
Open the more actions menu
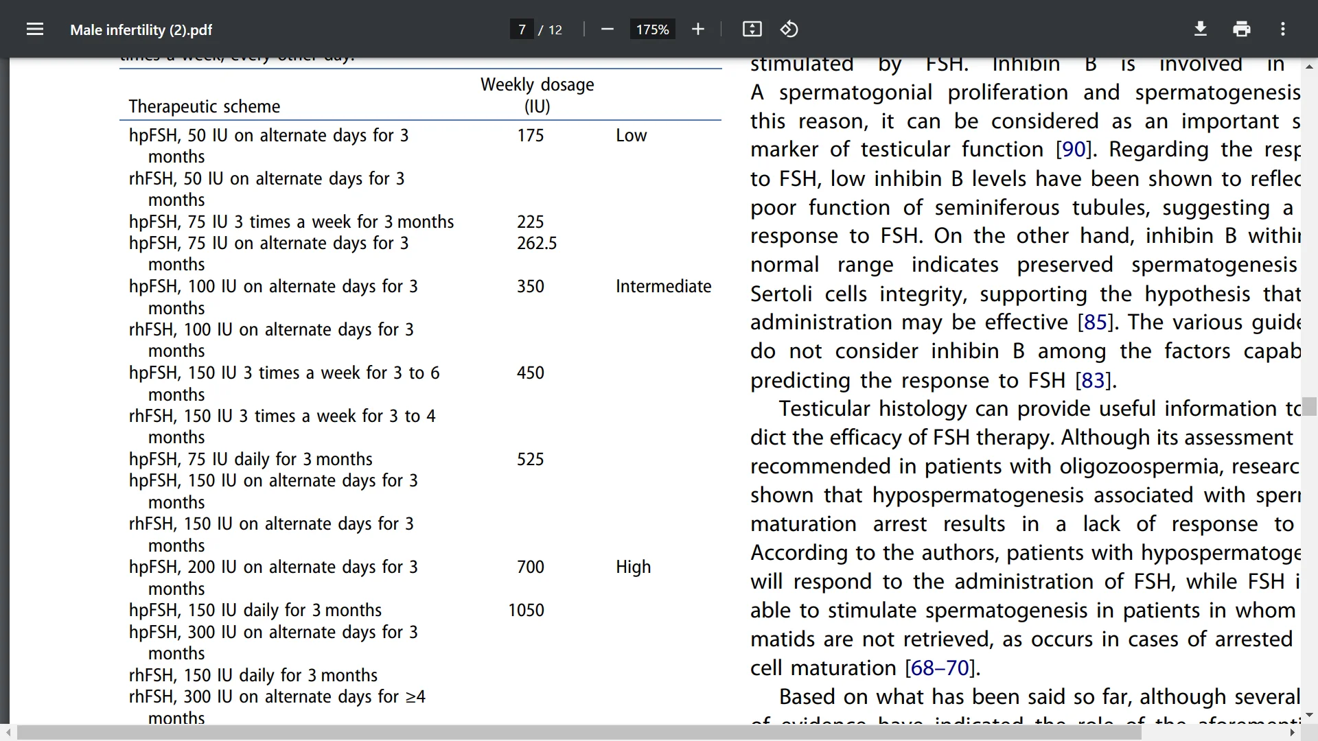(x=1283, y=30)
